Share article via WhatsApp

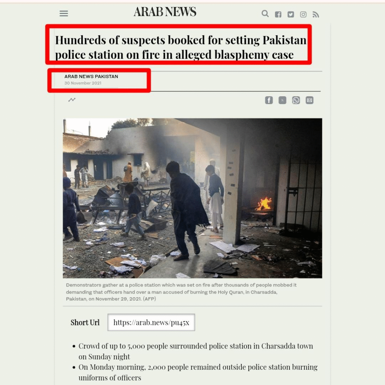pos(296,100)
